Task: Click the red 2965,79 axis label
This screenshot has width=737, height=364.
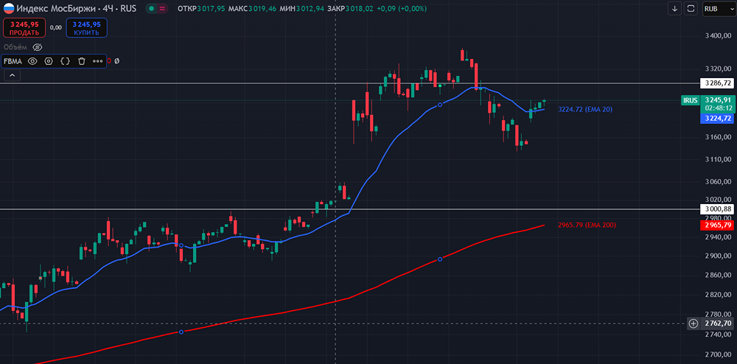Action: 718,225
